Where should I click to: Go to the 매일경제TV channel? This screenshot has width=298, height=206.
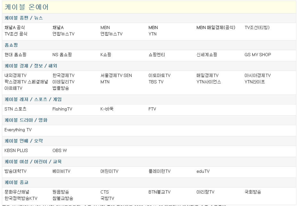coord(207,75)
